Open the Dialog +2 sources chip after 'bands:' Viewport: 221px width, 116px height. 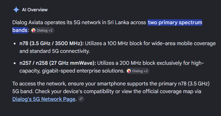[43, 30]
